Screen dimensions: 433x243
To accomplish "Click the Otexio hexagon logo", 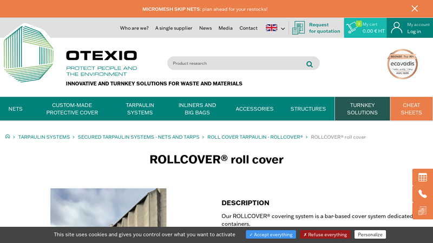I will pos(29,53).
